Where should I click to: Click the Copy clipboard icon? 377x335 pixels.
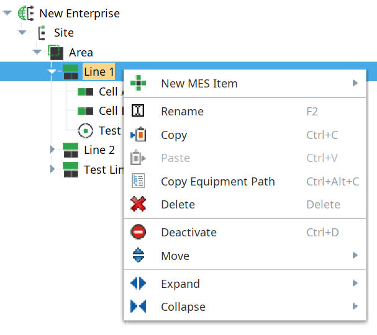(x=139, y=135)
